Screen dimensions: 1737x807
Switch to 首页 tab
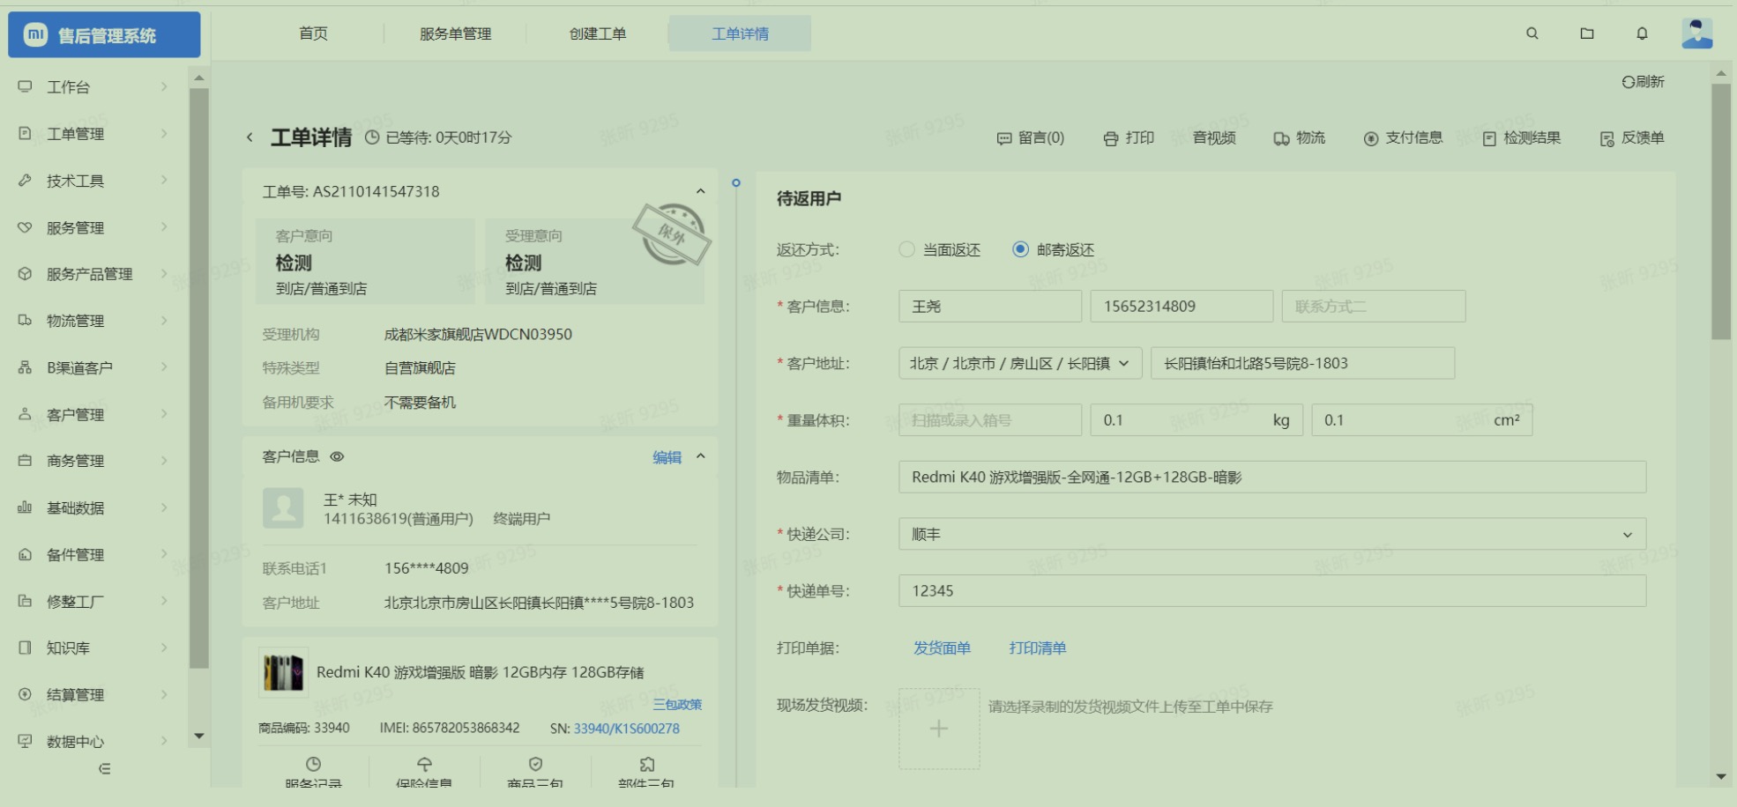click(314, 33)
